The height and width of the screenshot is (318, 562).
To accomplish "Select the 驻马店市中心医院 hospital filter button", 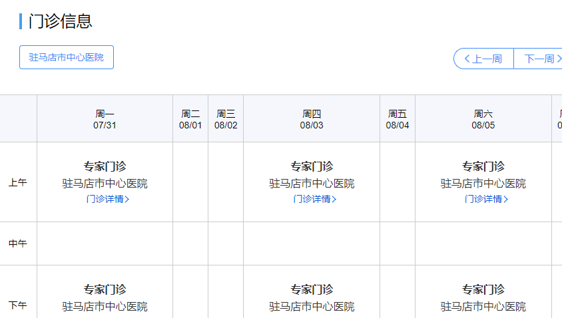I will (67, 57).
